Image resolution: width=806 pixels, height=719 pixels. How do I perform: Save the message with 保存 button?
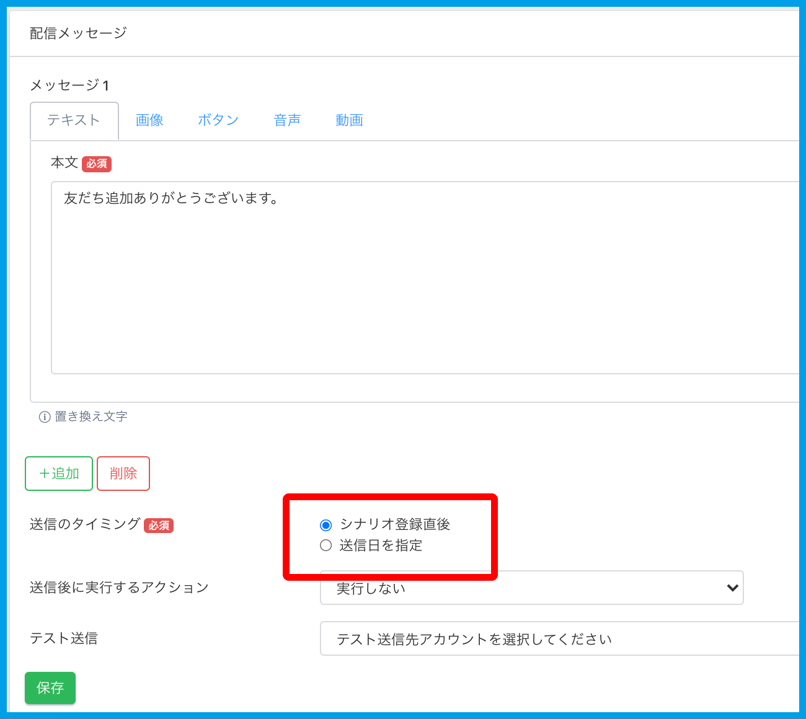(50, 688)
